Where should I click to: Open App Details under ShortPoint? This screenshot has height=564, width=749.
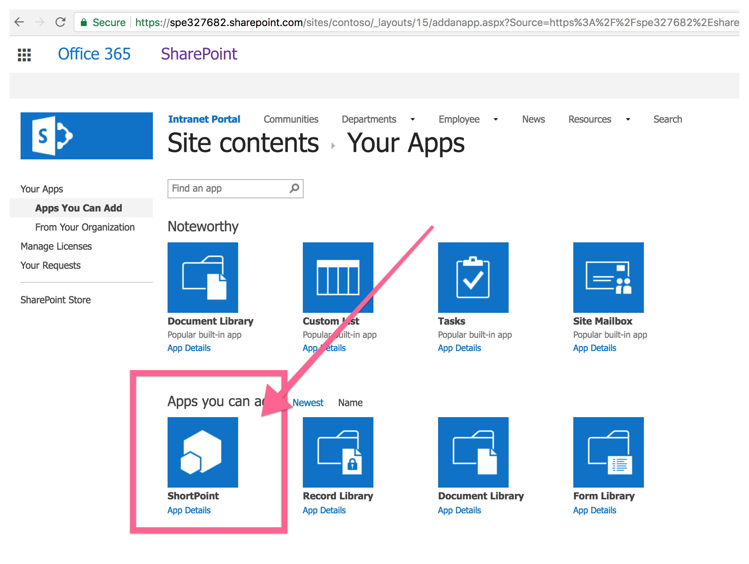[x=189, y=510]
